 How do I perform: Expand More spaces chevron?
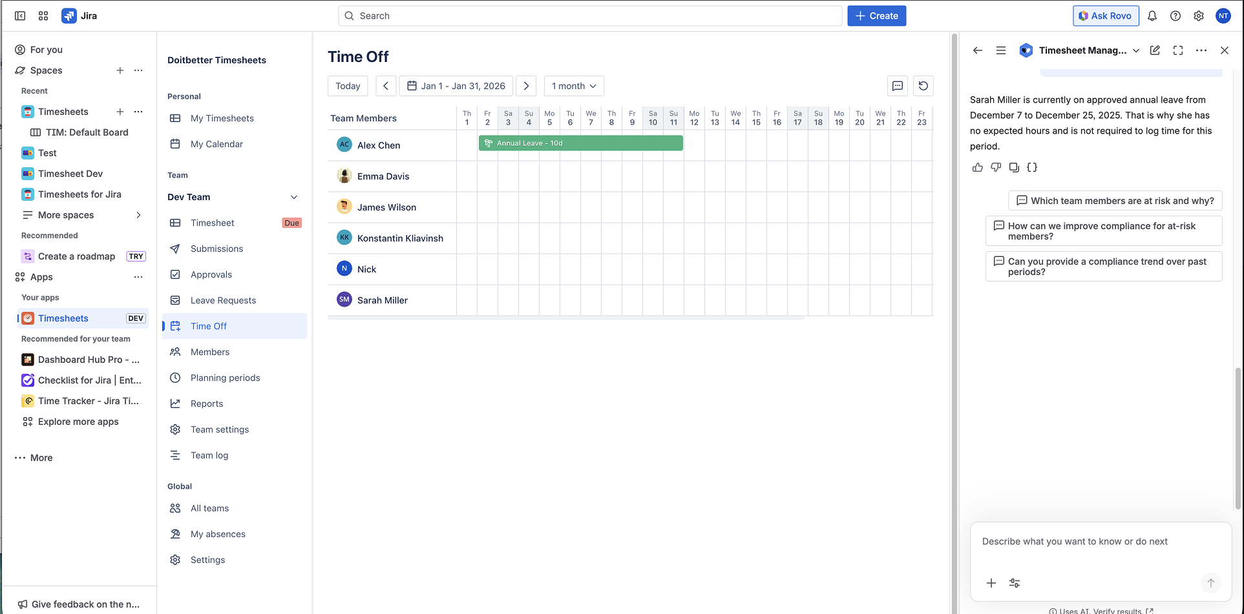tap(138, 215)
